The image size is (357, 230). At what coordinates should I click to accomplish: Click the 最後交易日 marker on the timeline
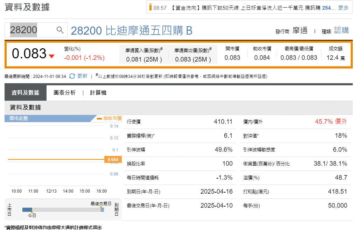(101, 204)
